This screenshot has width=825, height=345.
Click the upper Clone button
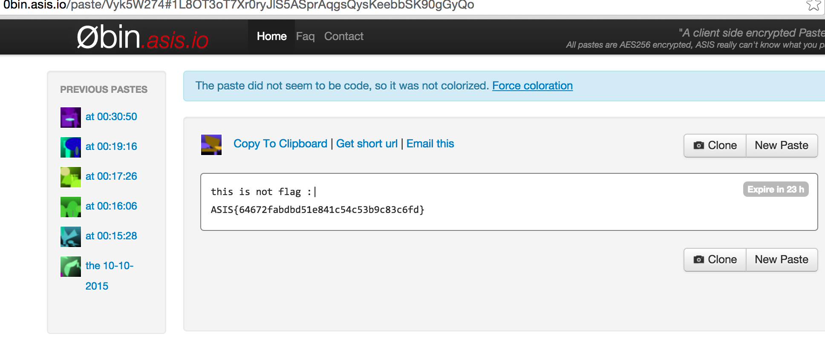click(715, 146)
